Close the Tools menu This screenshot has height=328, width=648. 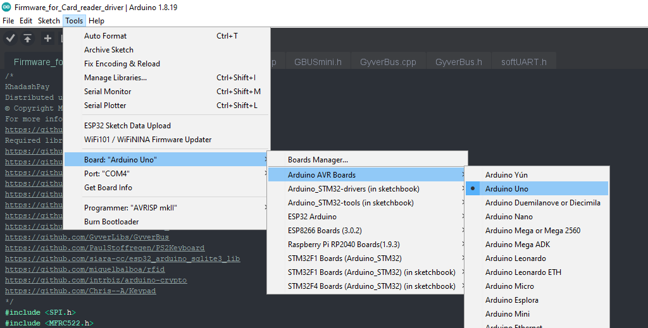coord(74,21)
